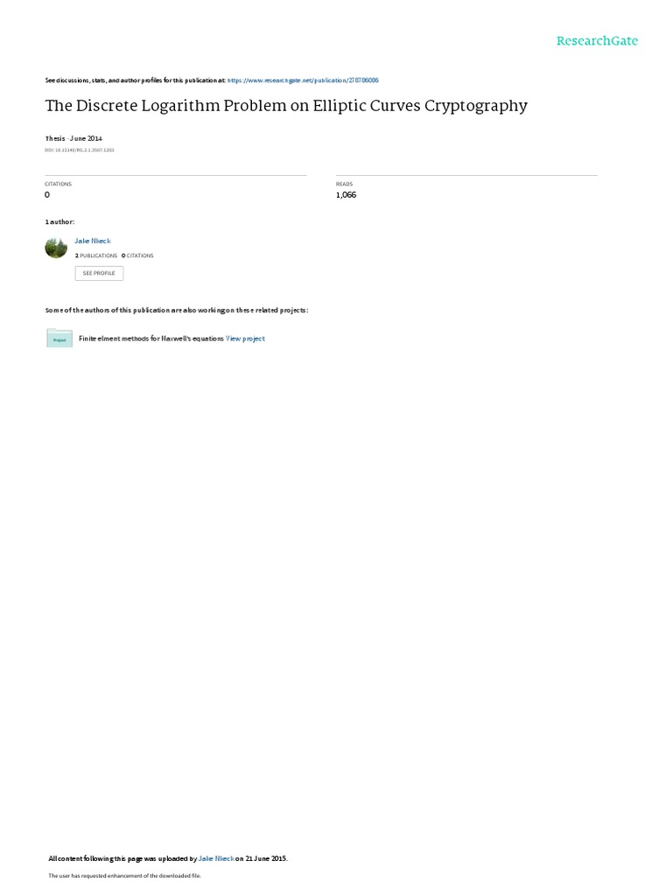This screenshot has width=672, height=896.
Task: Click the ResearchGate logo
Action: click(x=597, y=40)
